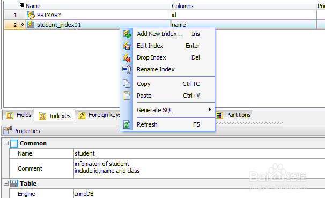325x198 pixels.
Task: Sort by the Name column header
Action: pyautogui.click(x=98, y=6)
